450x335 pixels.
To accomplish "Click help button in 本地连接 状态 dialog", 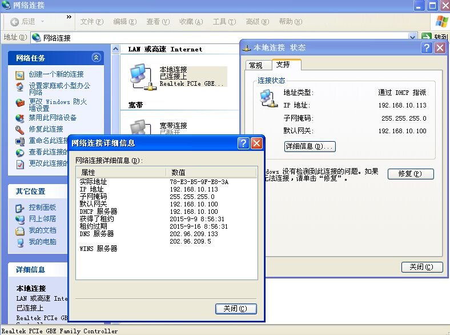I will [x=427, y=47].
